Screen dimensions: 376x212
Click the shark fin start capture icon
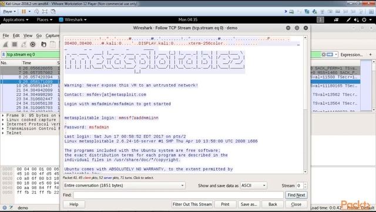(x=5, y=45)
